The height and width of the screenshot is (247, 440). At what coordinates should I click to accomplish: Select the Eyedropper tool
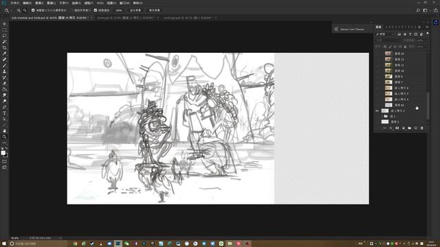[4, 54]
